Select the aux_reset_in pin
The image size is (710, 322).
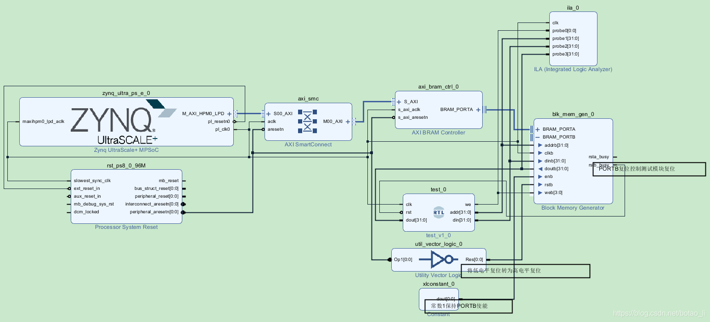tap(87, 196)
